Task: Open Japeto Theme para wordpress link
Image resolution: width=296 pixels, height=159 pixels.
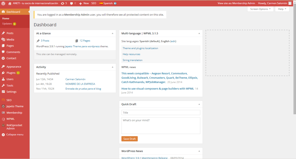Action: pos(82,46)
